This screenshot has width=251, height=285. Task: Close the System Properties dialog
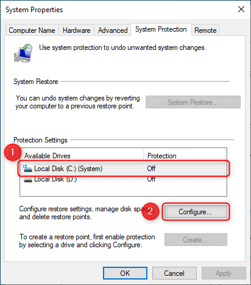coord(241,9)
